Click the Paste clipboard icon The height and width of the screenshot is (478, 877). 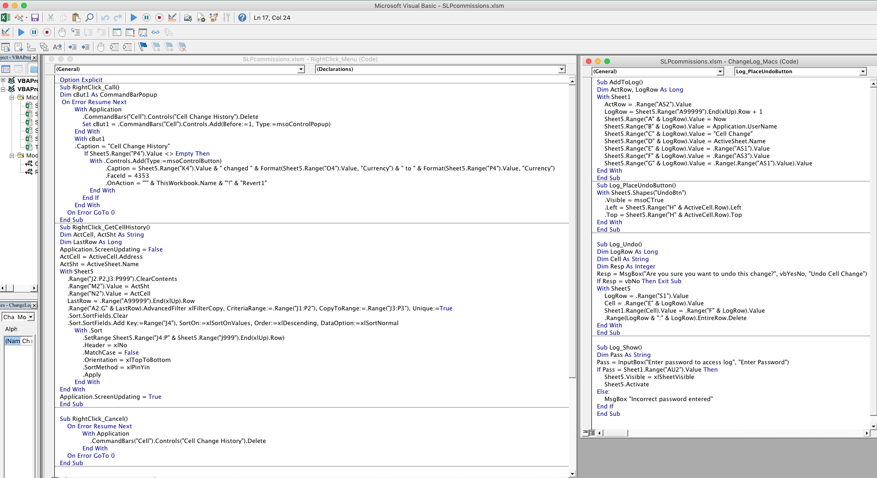click(76, 17)
